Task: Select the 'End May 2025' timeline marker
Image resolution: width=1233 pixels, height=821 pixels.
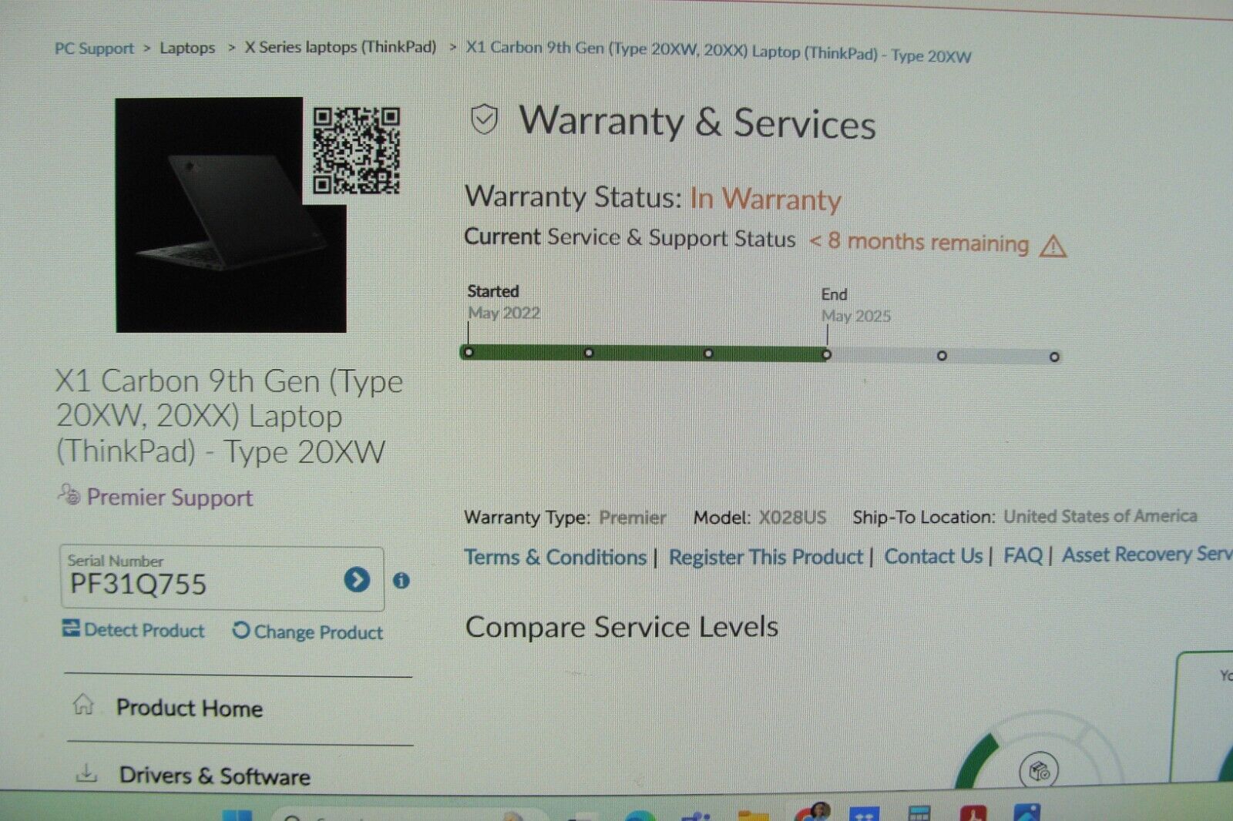Action: pos(826,354)
